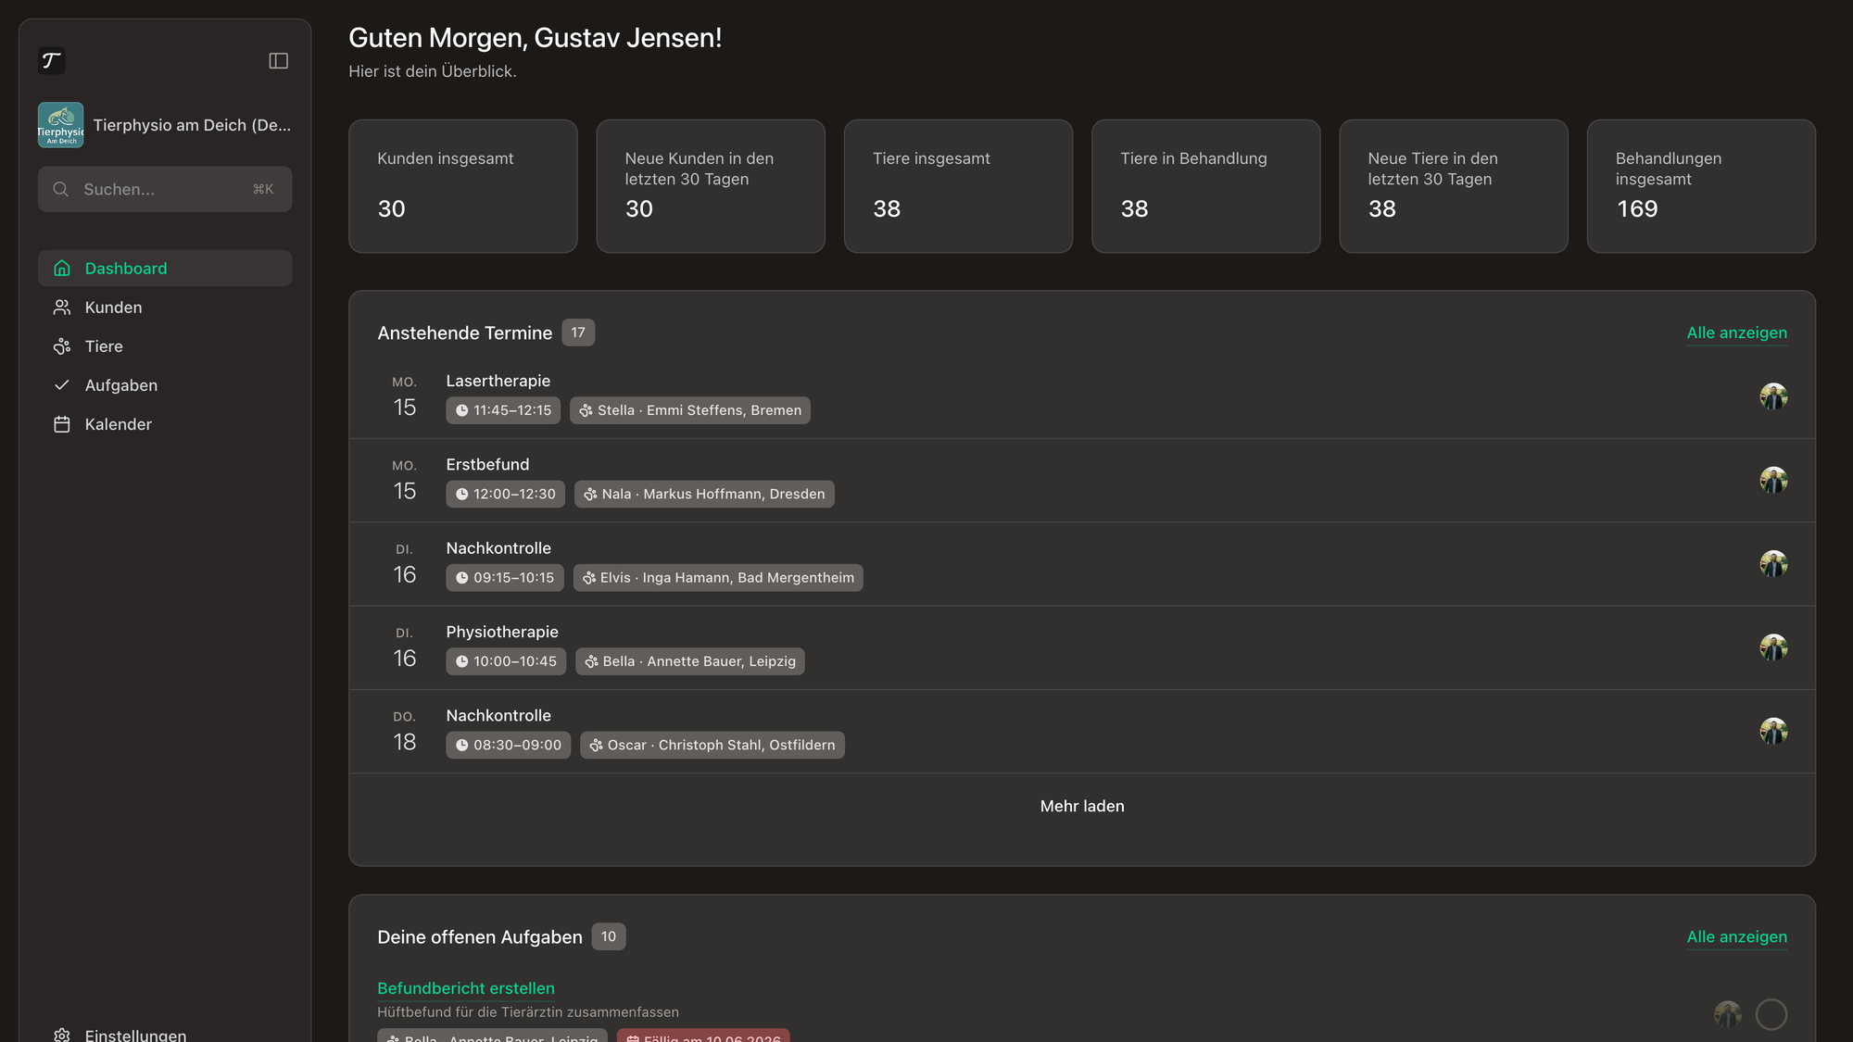
Task: Click the Tiere paw icon
Action: (x=62, y=345)
